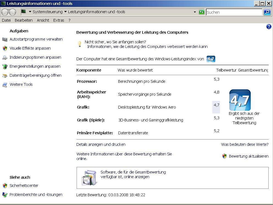The image size is (273, 205).
Task: Click the icon beside Weitere Tools
Action: coord(5,85)
